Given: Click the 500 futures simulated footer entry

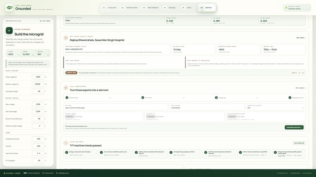Looking at the screenshot, I should (31, 173).
